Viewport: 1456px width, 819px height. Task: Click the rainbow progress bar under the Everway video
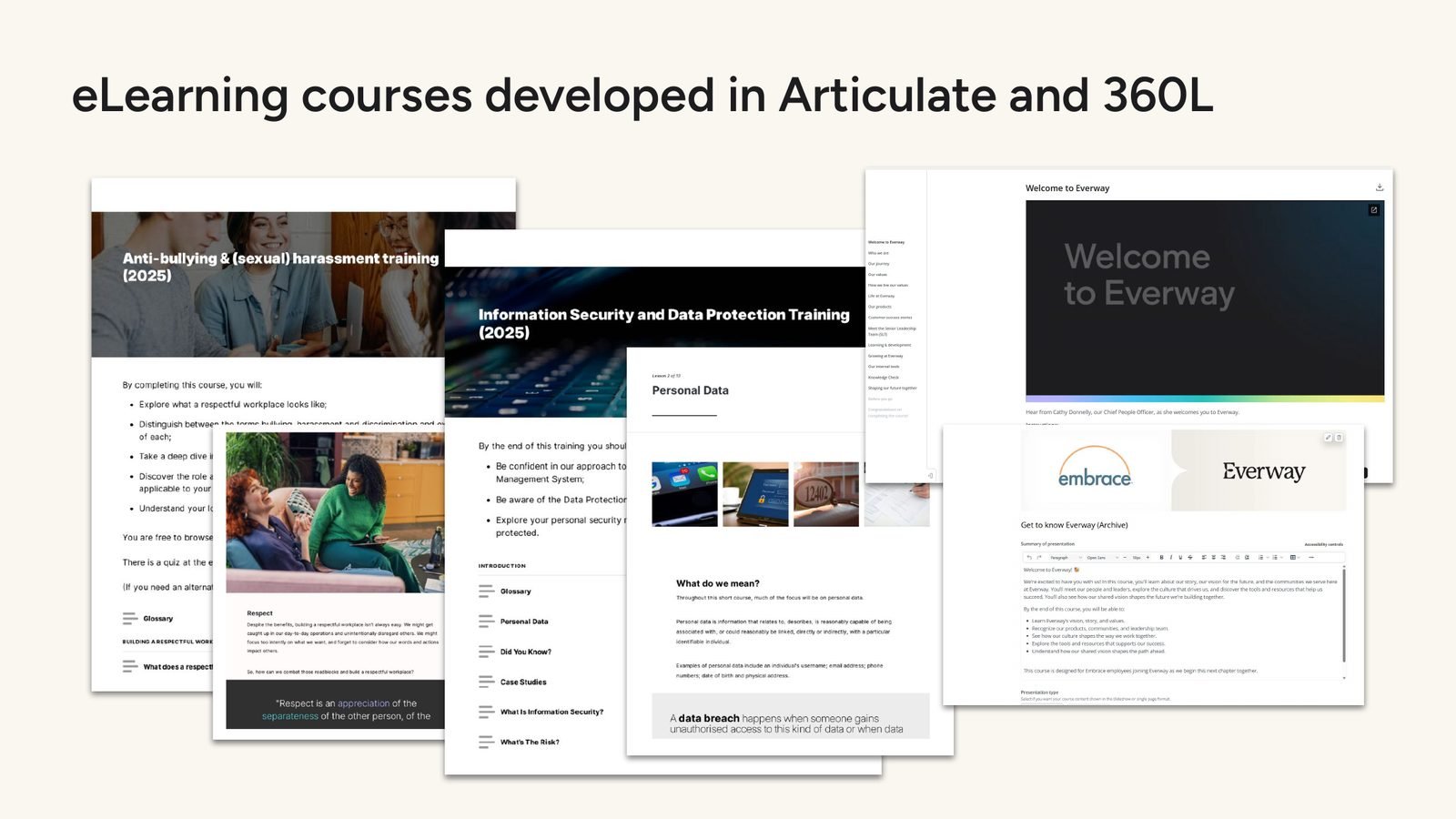1205,399
